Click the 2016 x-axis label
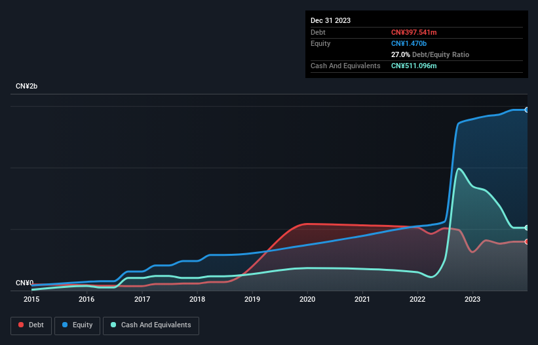 [x=86, y=299]
